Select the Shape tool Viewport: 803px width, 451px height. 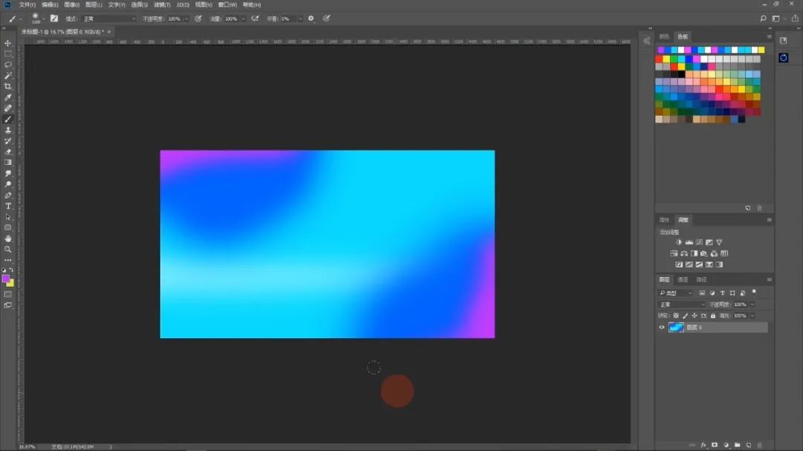click(7, 228)
